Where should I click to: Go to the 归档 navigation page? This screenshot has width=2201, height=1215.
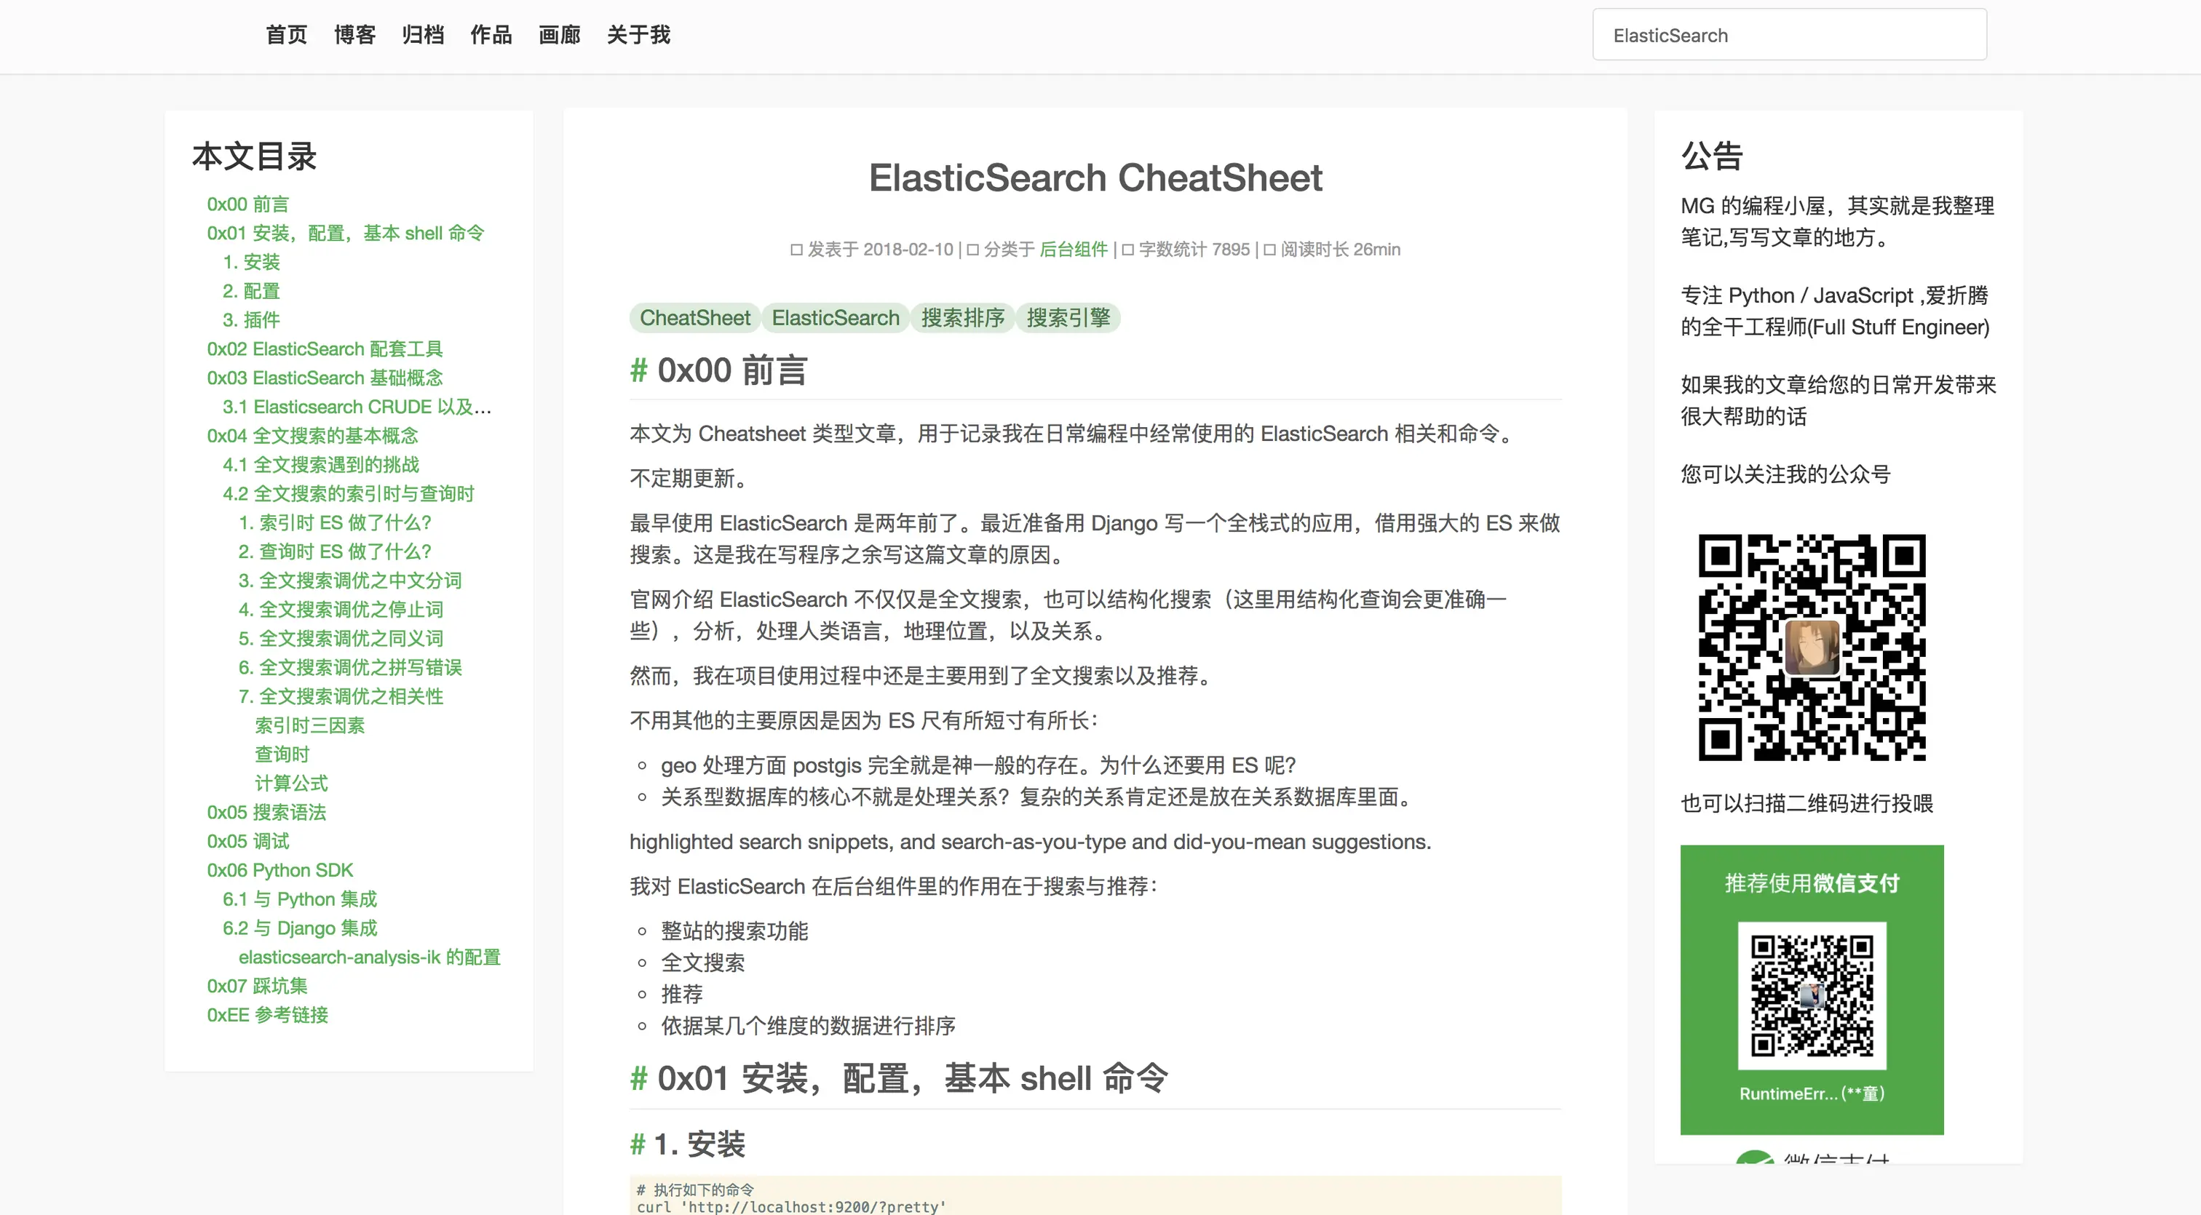423,35
